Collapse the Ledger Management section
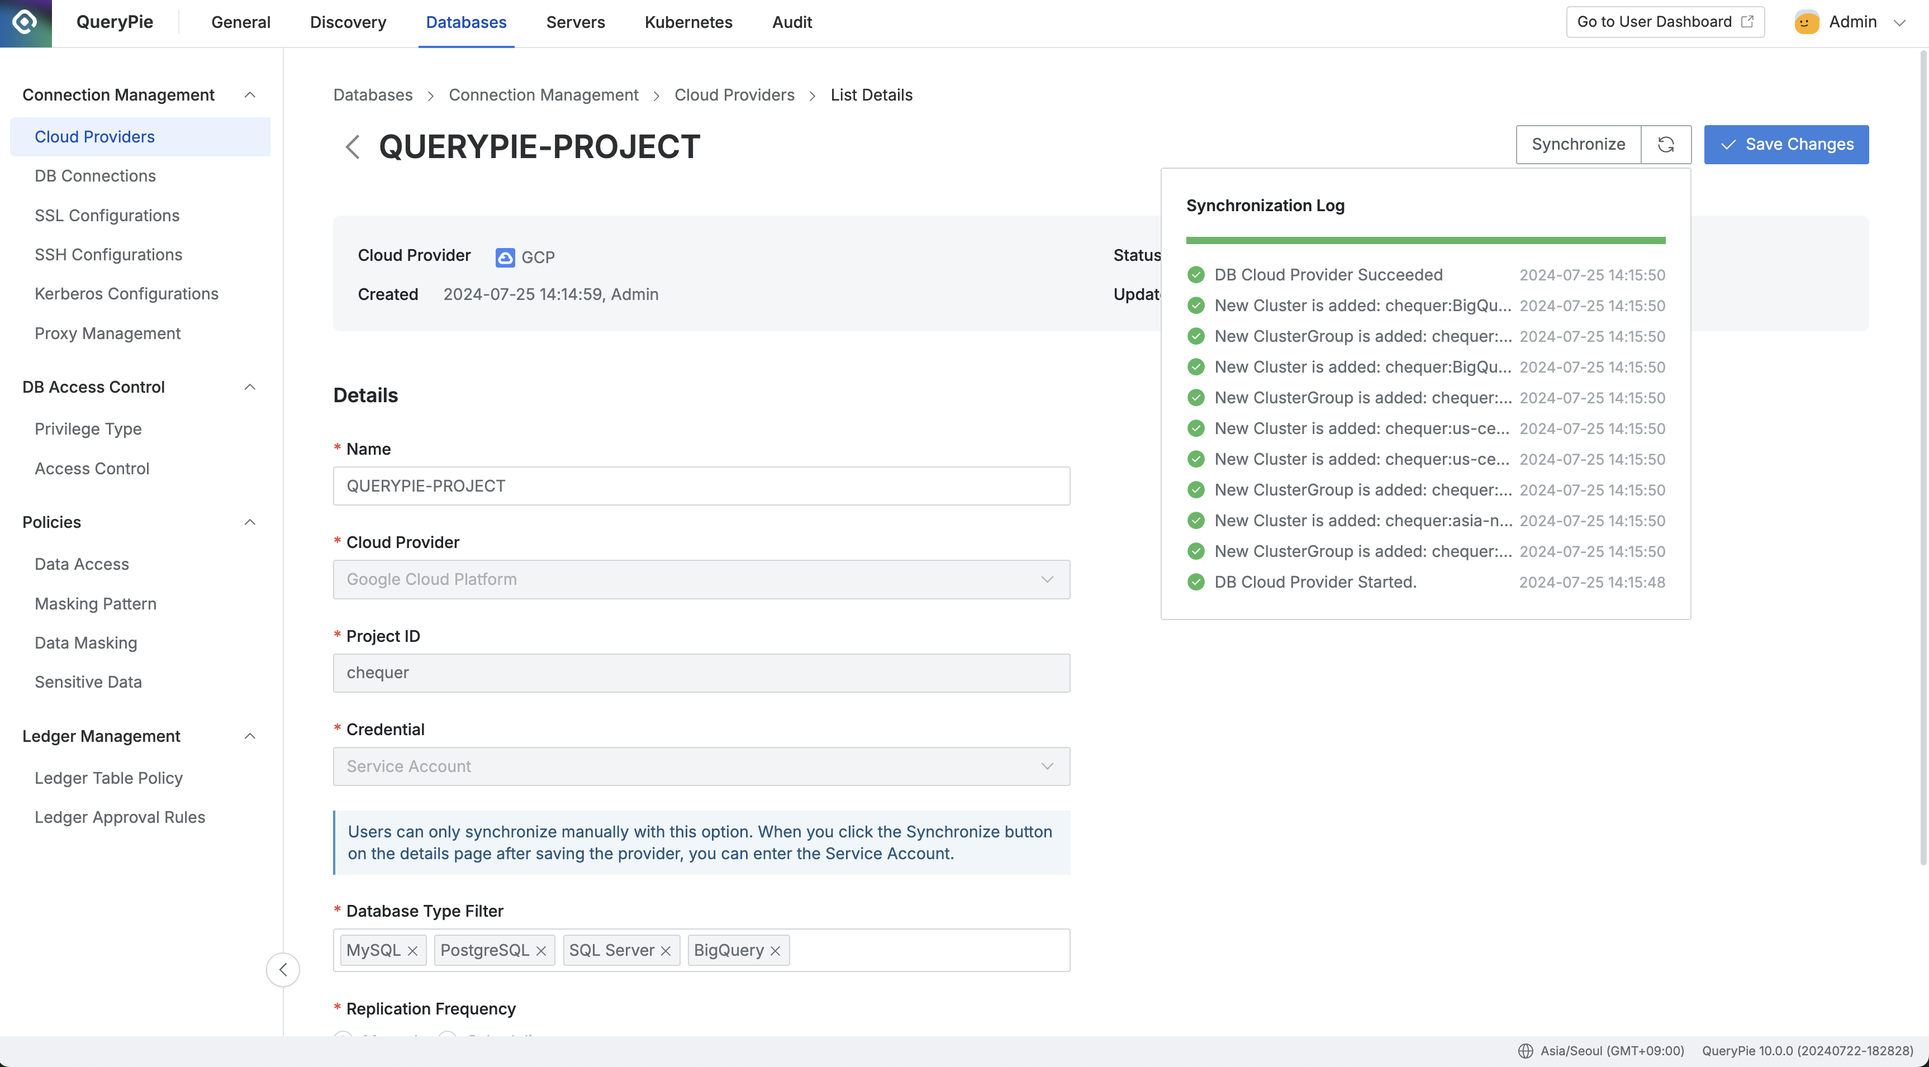Viewport: 1929px width, 1067px height. [x=250, y=736]
